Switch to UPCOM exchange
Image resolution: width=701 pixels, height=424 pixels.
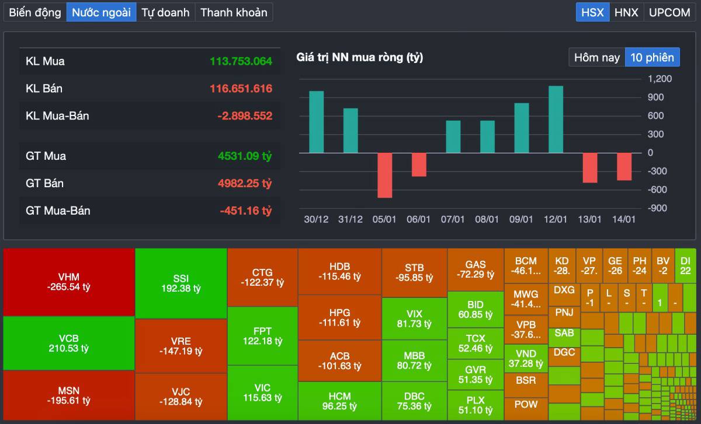[x=670, y=12]
